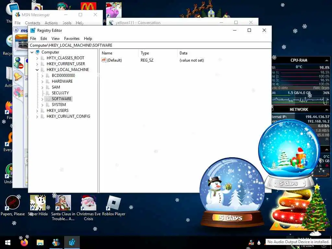Viewport: 332px width, 249px height.
Task: Click the MSN Messenger butterfly title icon
Action: pos(18,15)
